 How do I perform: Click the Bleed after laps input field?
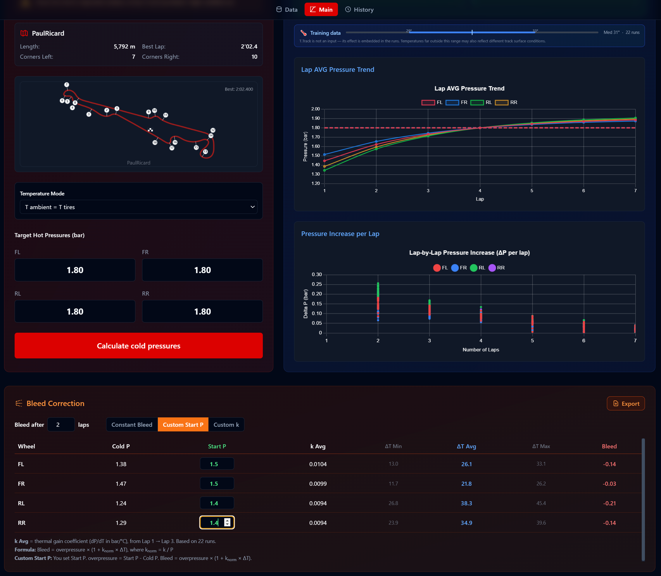(61, 425)
